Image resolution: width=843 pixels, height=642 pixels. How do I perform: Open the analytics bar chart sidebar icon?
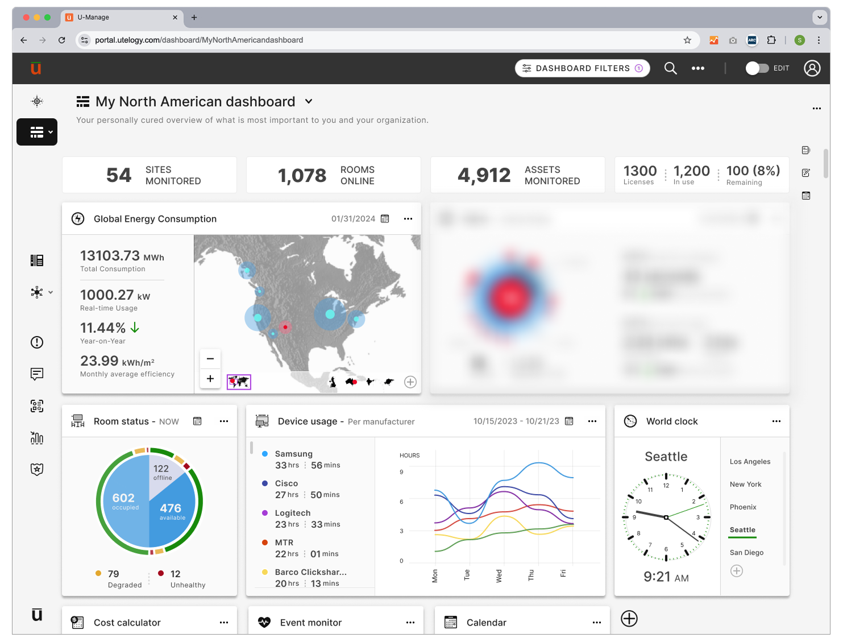(37, 437)
